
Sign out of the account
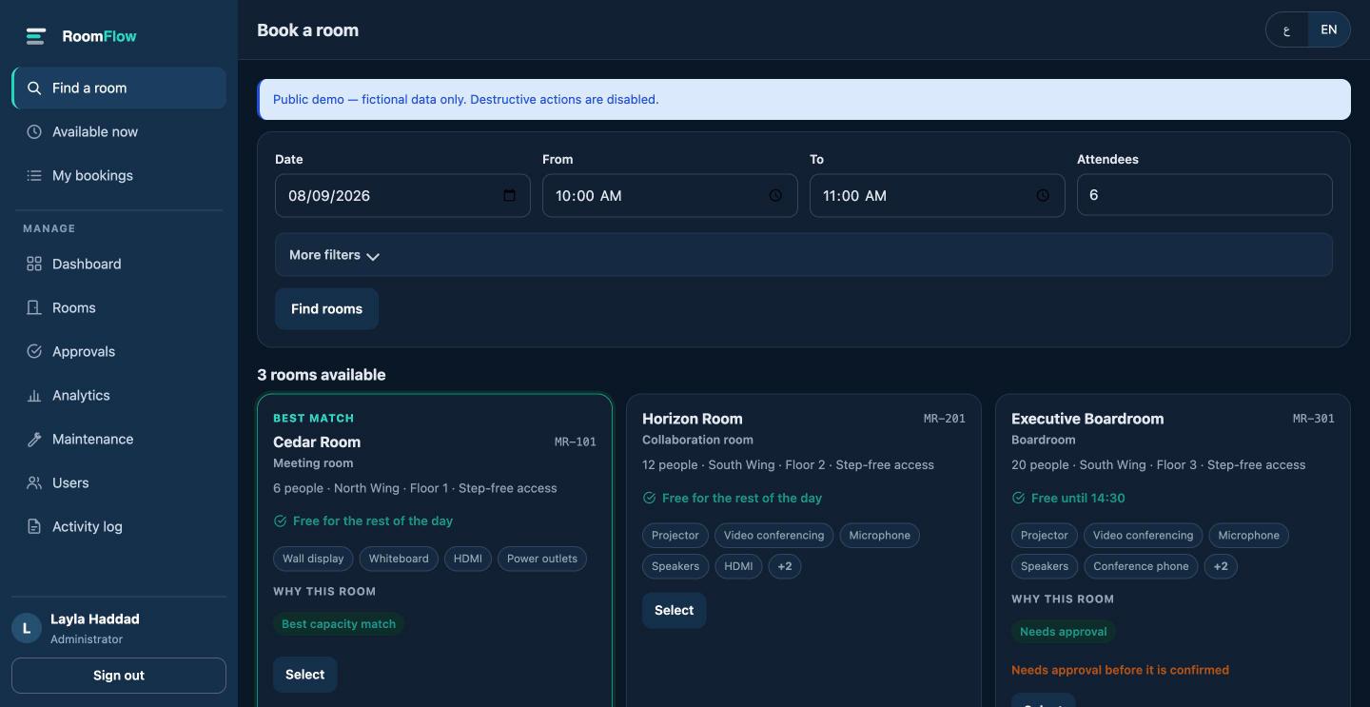pyautogui.click(x=119, y=676)
